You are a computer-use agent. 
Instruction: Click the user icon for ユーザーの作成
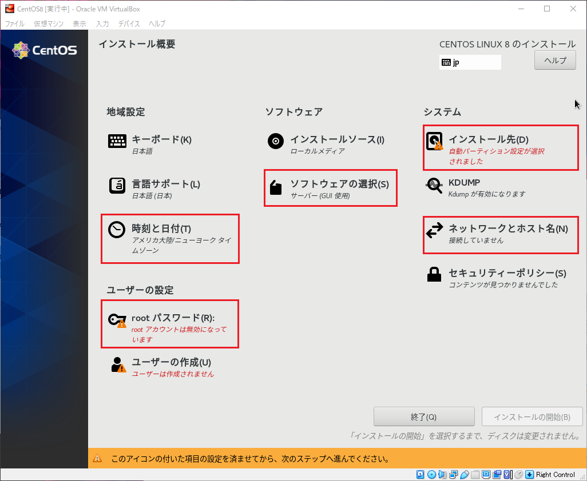(x=118, y=364)
